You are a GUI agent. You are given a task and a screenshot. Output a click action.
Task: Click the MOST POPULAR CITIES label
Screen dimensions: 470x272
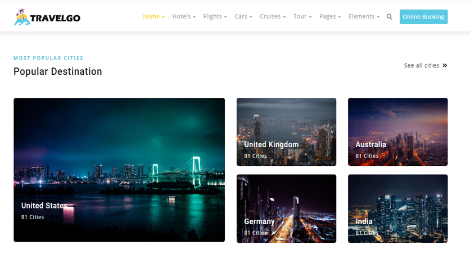[48, 58]
